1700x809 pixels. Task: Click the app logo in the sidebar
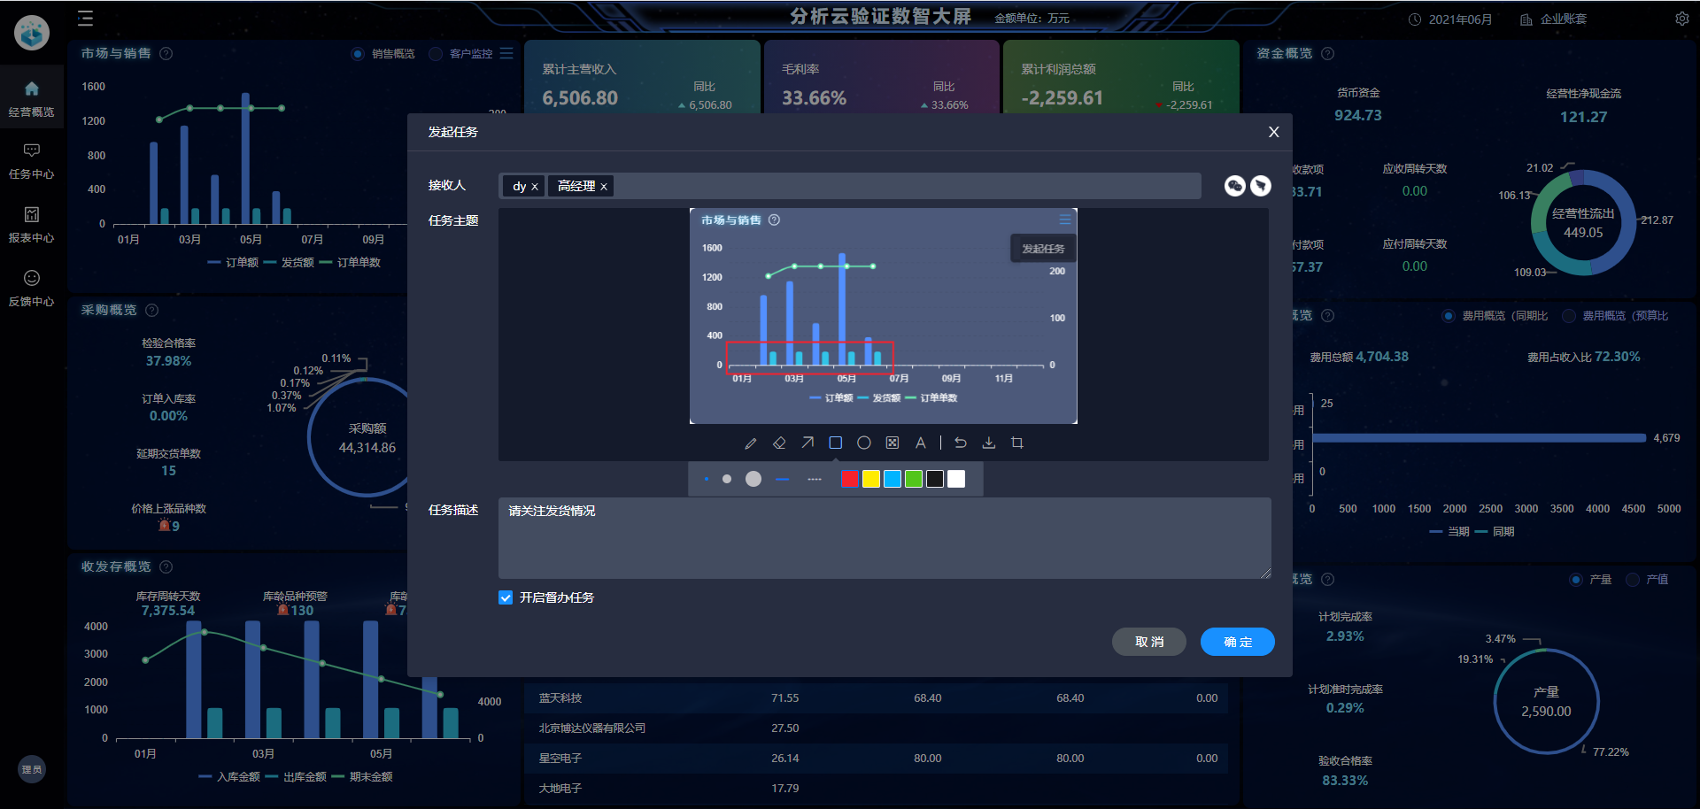(32, 33)
